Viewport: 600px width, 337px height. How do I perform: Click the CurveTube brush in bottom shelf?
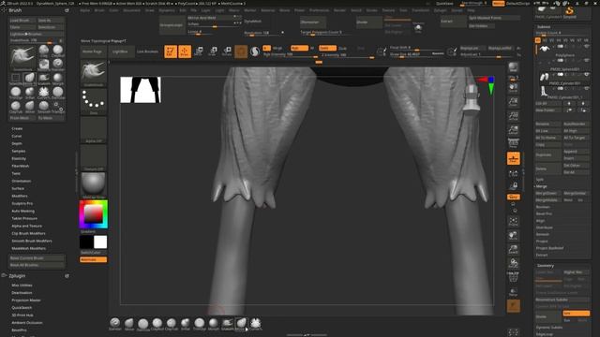[x=256, y=323]
